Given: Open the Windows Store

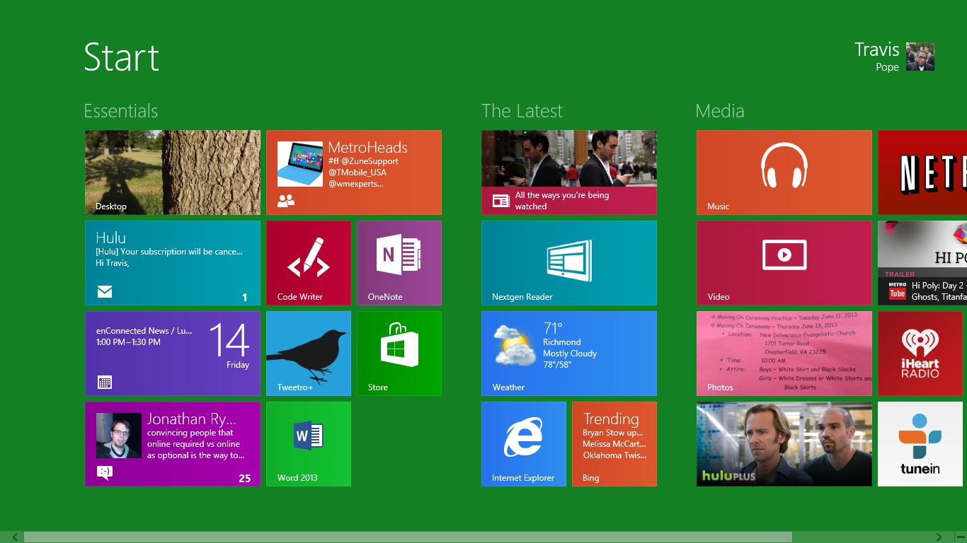Looking at the screenshot, I should [399, 353].
